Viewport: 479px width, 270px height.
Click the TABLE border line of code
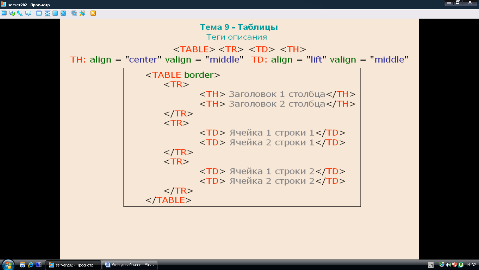tap(183, 75)
